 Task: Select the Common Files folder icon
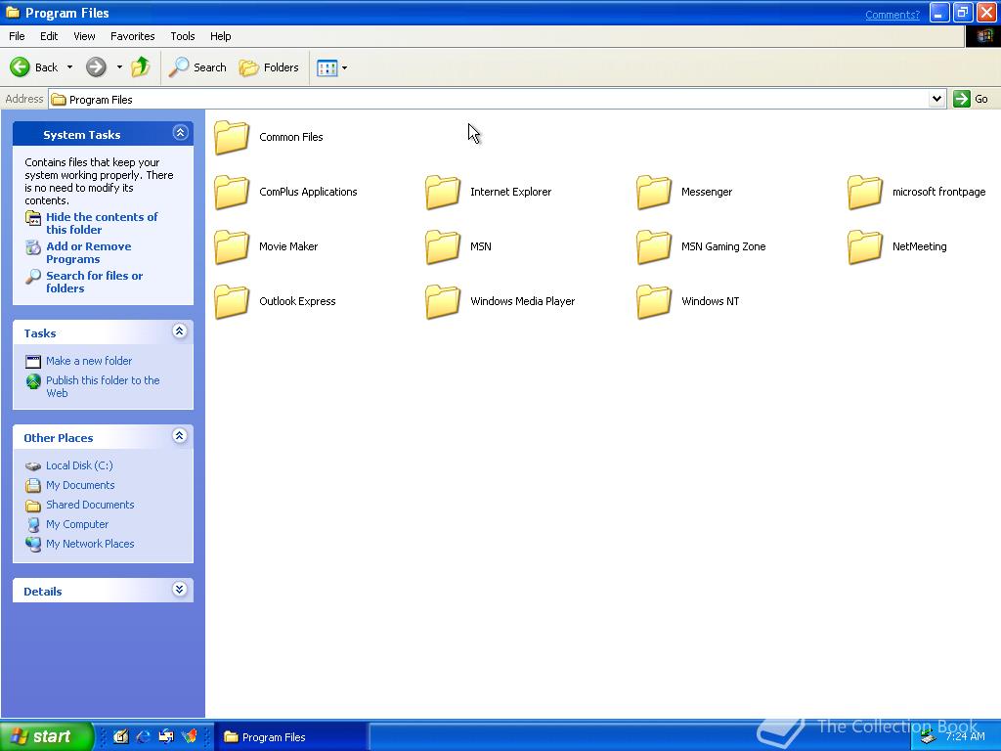(231, 137)
